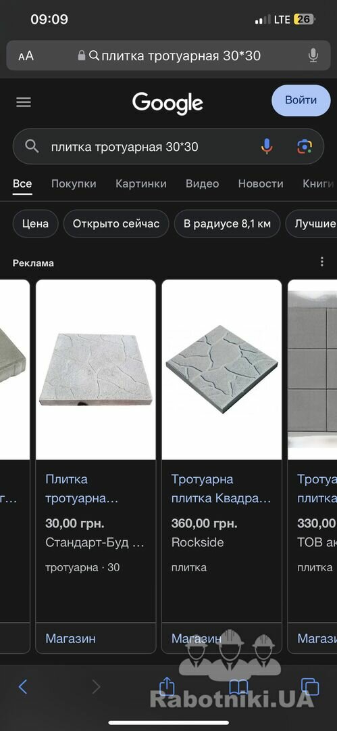Switch to the Покупки tab
337x731 pixels.
coord(74,183)
